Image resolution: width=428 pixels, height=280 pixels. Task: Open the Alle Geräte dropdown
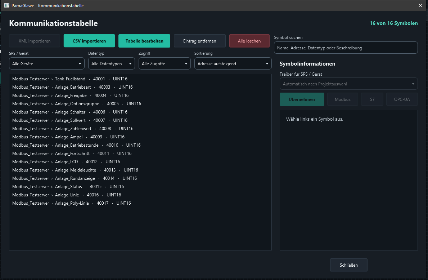[47, 64]
